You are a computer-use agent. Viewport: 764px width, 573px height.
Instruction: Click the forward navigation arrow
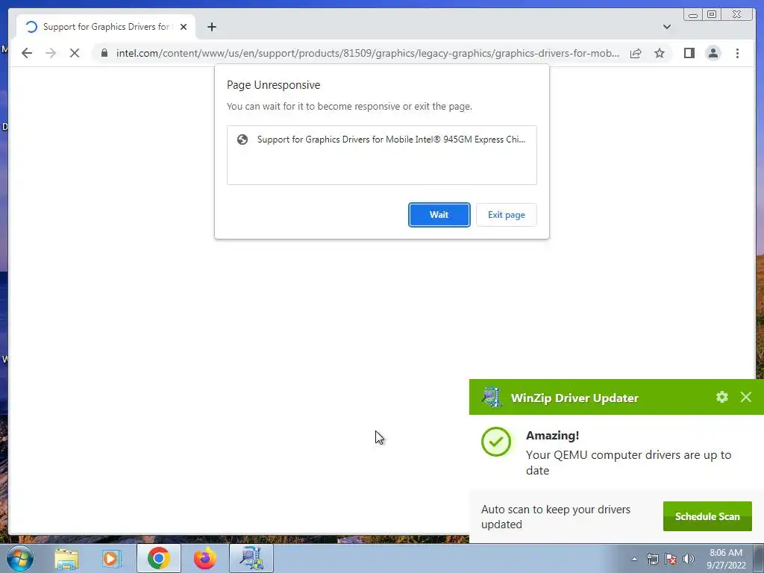tap(51, 53)
